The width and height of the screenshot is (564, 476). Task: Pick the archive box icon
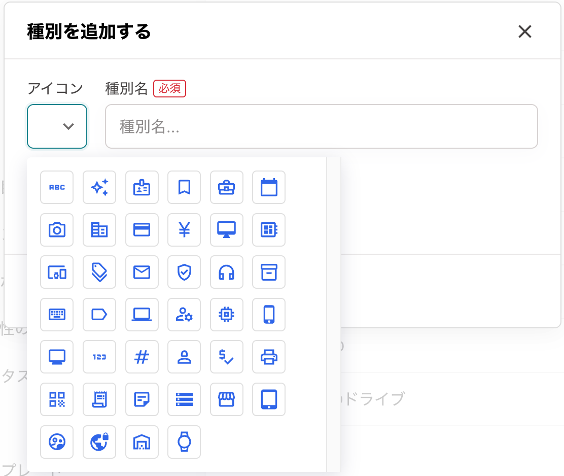pyautogui.click(x=269, y=272)
